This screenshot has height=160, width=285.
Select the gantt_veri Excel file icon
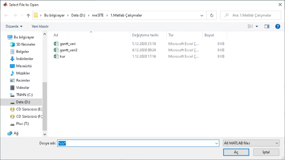56,44
